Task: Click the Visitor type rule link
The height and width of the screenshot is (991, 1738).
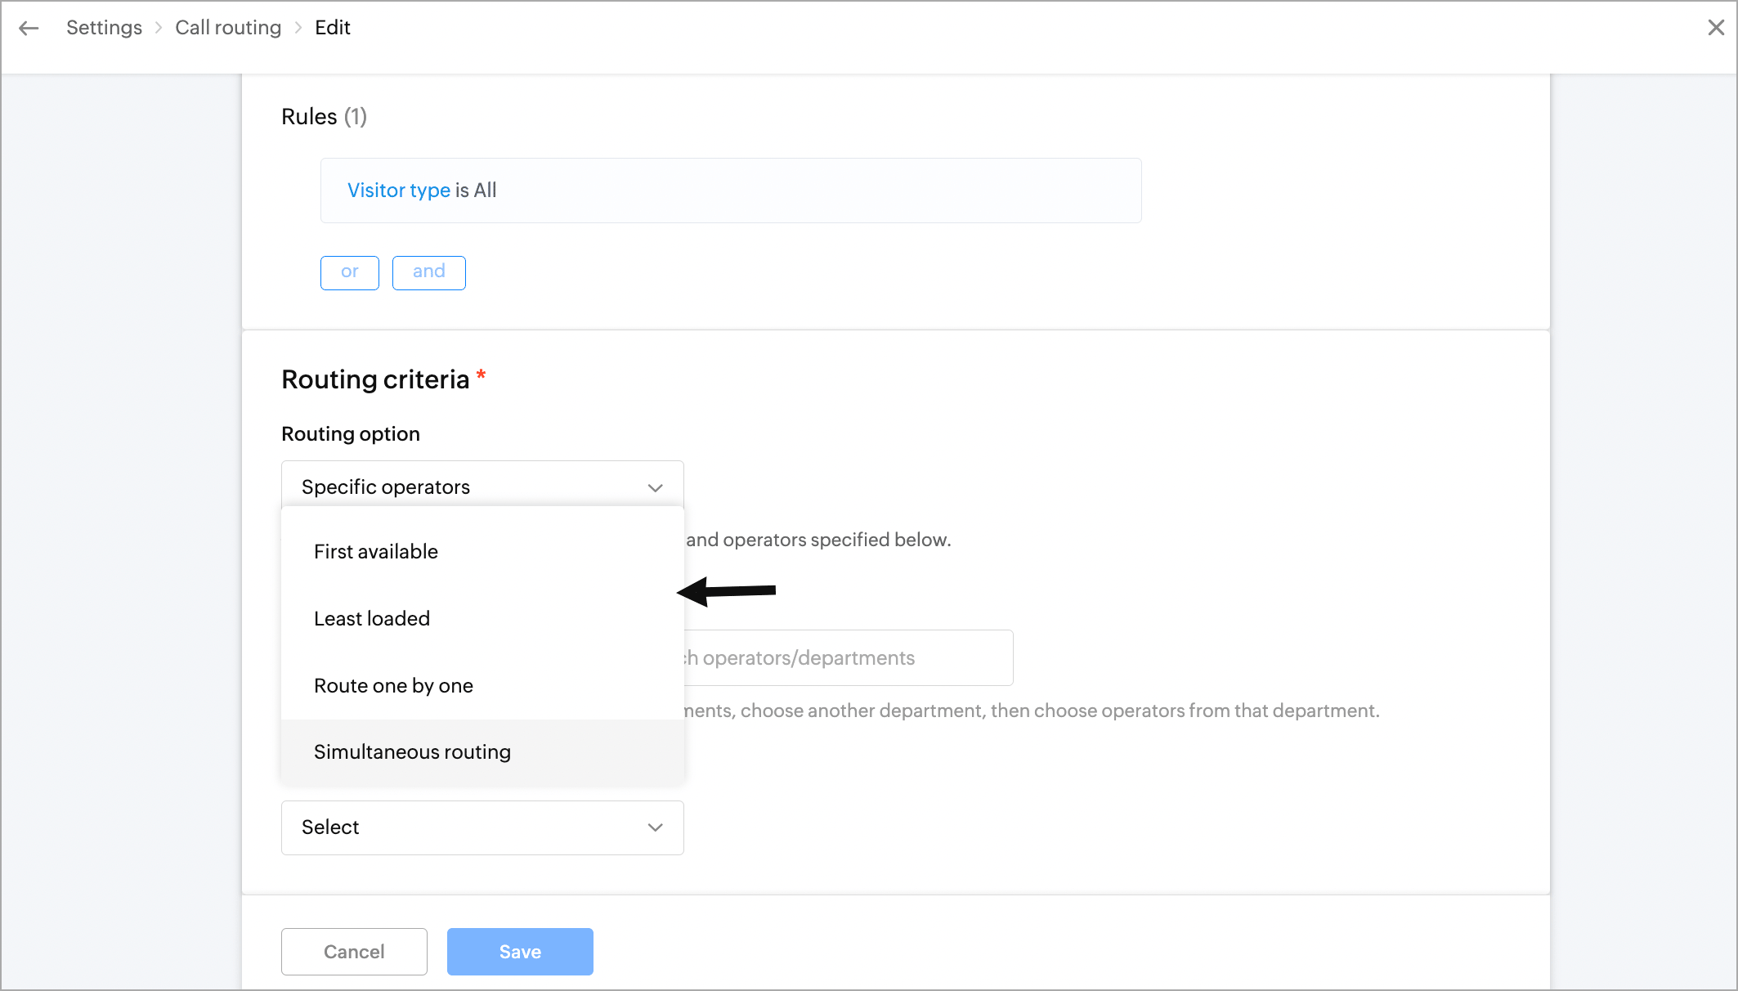Action: pyautogui.click(x=398, y=191)
